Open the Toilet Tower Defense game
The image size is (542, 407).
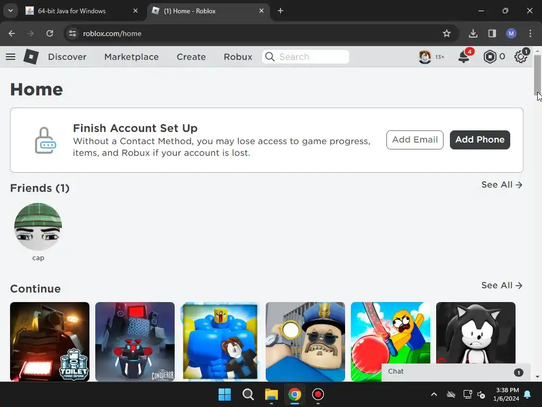point(50,342)
